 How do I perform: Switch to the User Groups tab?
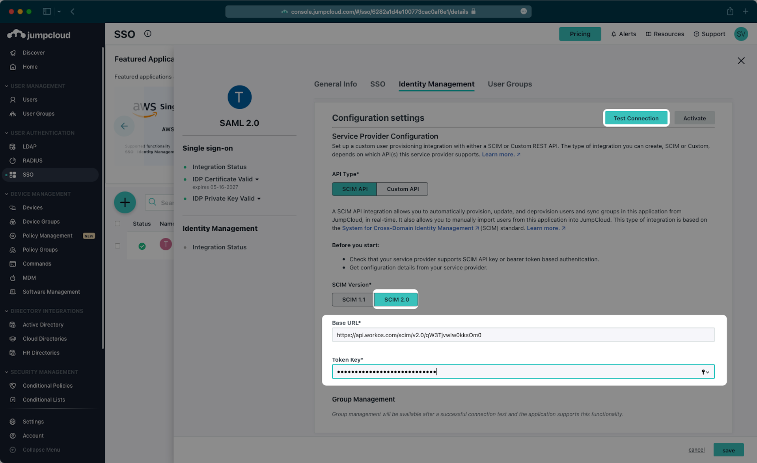pyautogui.click(x=509, y=84)
